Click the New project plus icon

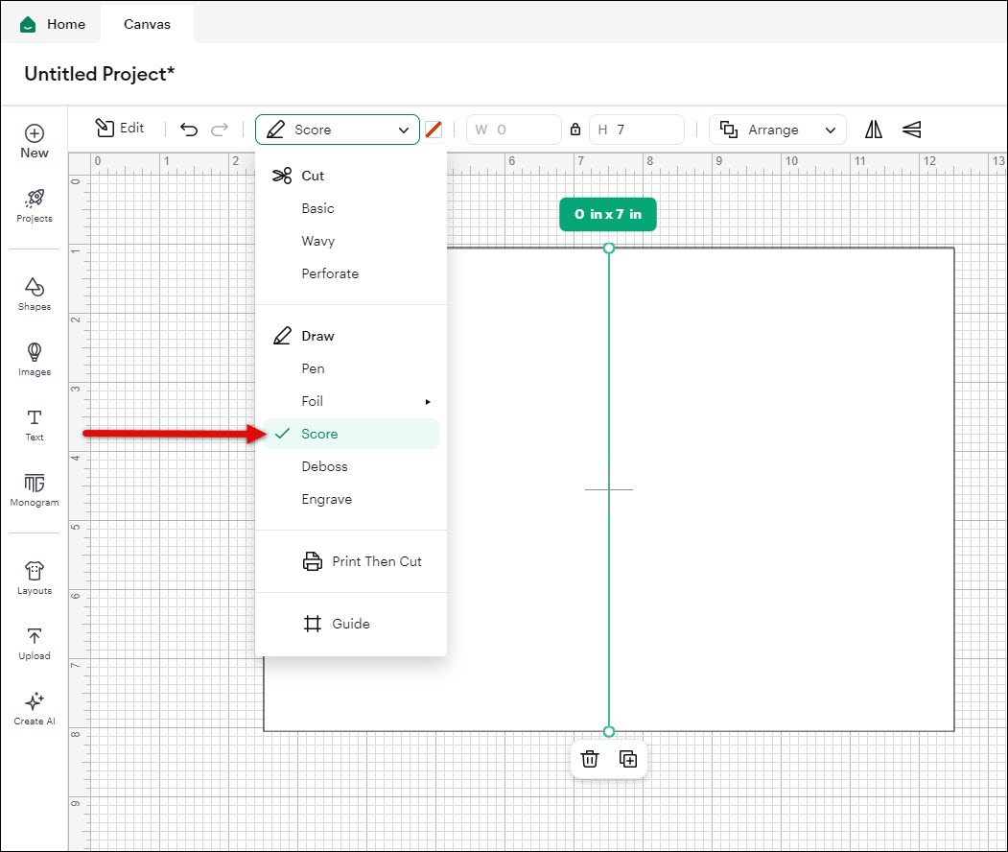(34, 134)
